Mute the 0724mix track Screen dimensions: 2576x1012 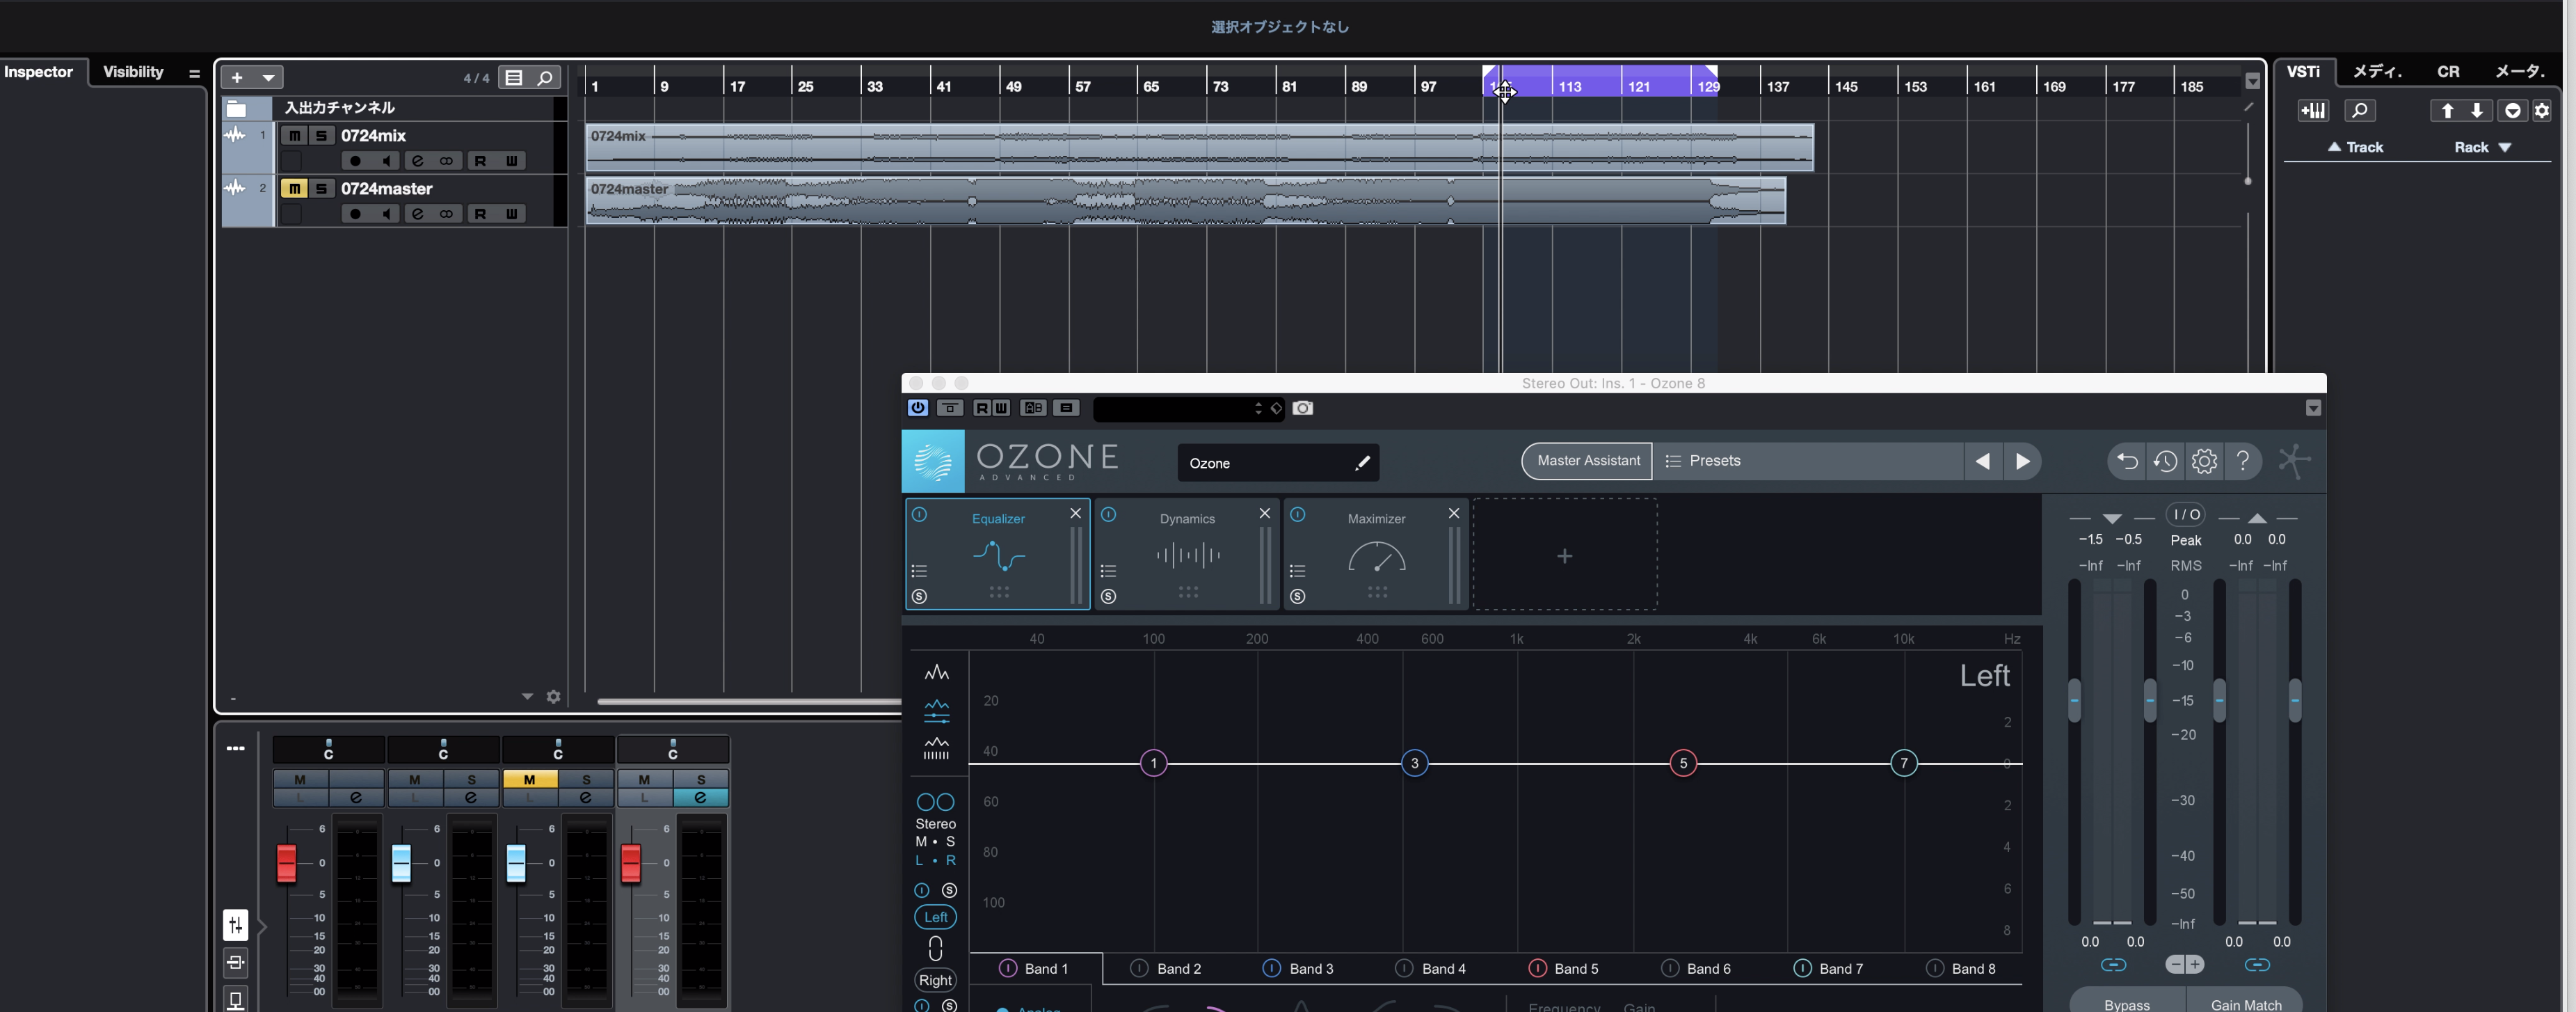pyautogui.click(x=294, y=135)
